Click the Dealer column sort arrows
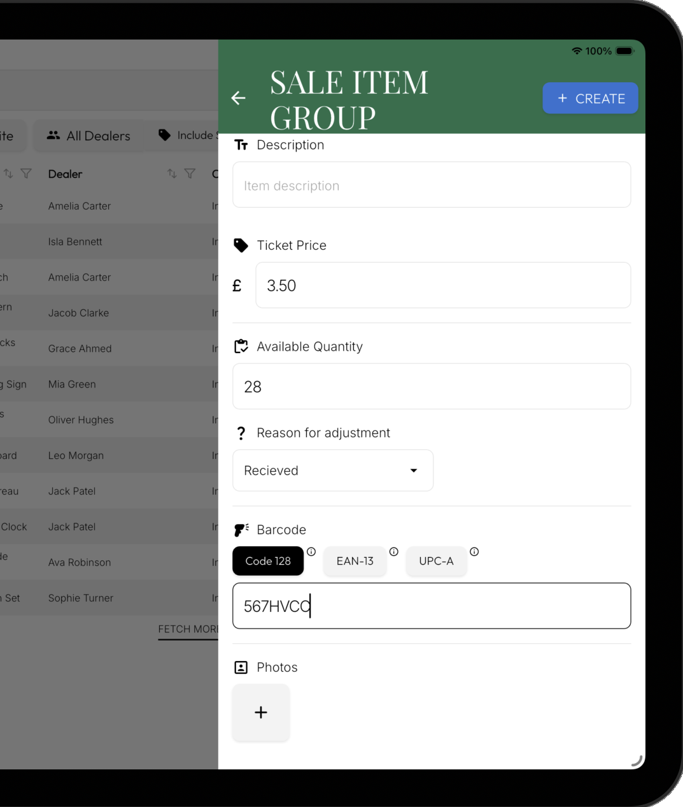The image size is (683, 807). pyautogui.click(x=172, y=173)
